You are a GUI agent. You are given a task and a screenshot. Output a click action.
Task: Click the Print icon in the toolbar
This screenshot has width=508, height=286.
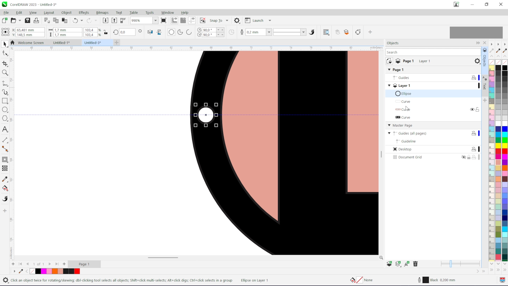point(36,20)
